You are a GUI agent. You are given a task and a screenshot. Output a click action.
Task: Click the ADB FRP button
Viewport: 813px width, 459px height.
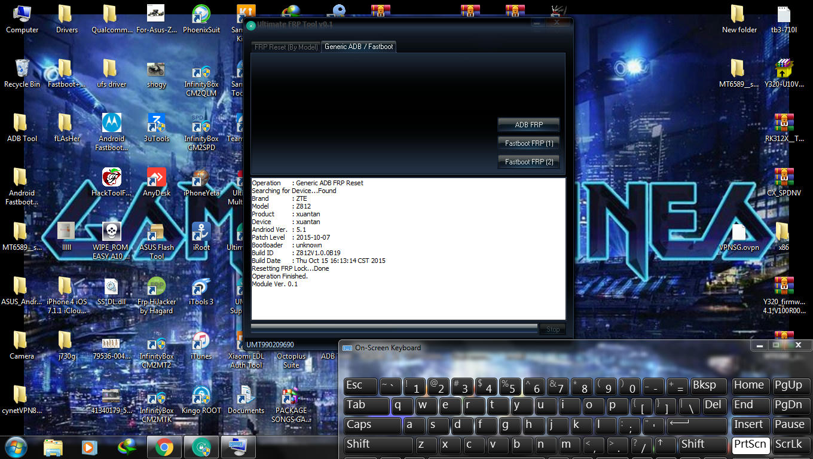(x=529, y=125)
